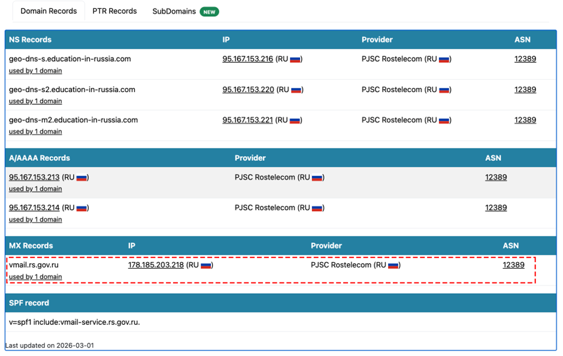Viewport: 563px width, 356px height.
Task: Open IP address 95.167.153.216 link
Action: [x=247, y=59]
